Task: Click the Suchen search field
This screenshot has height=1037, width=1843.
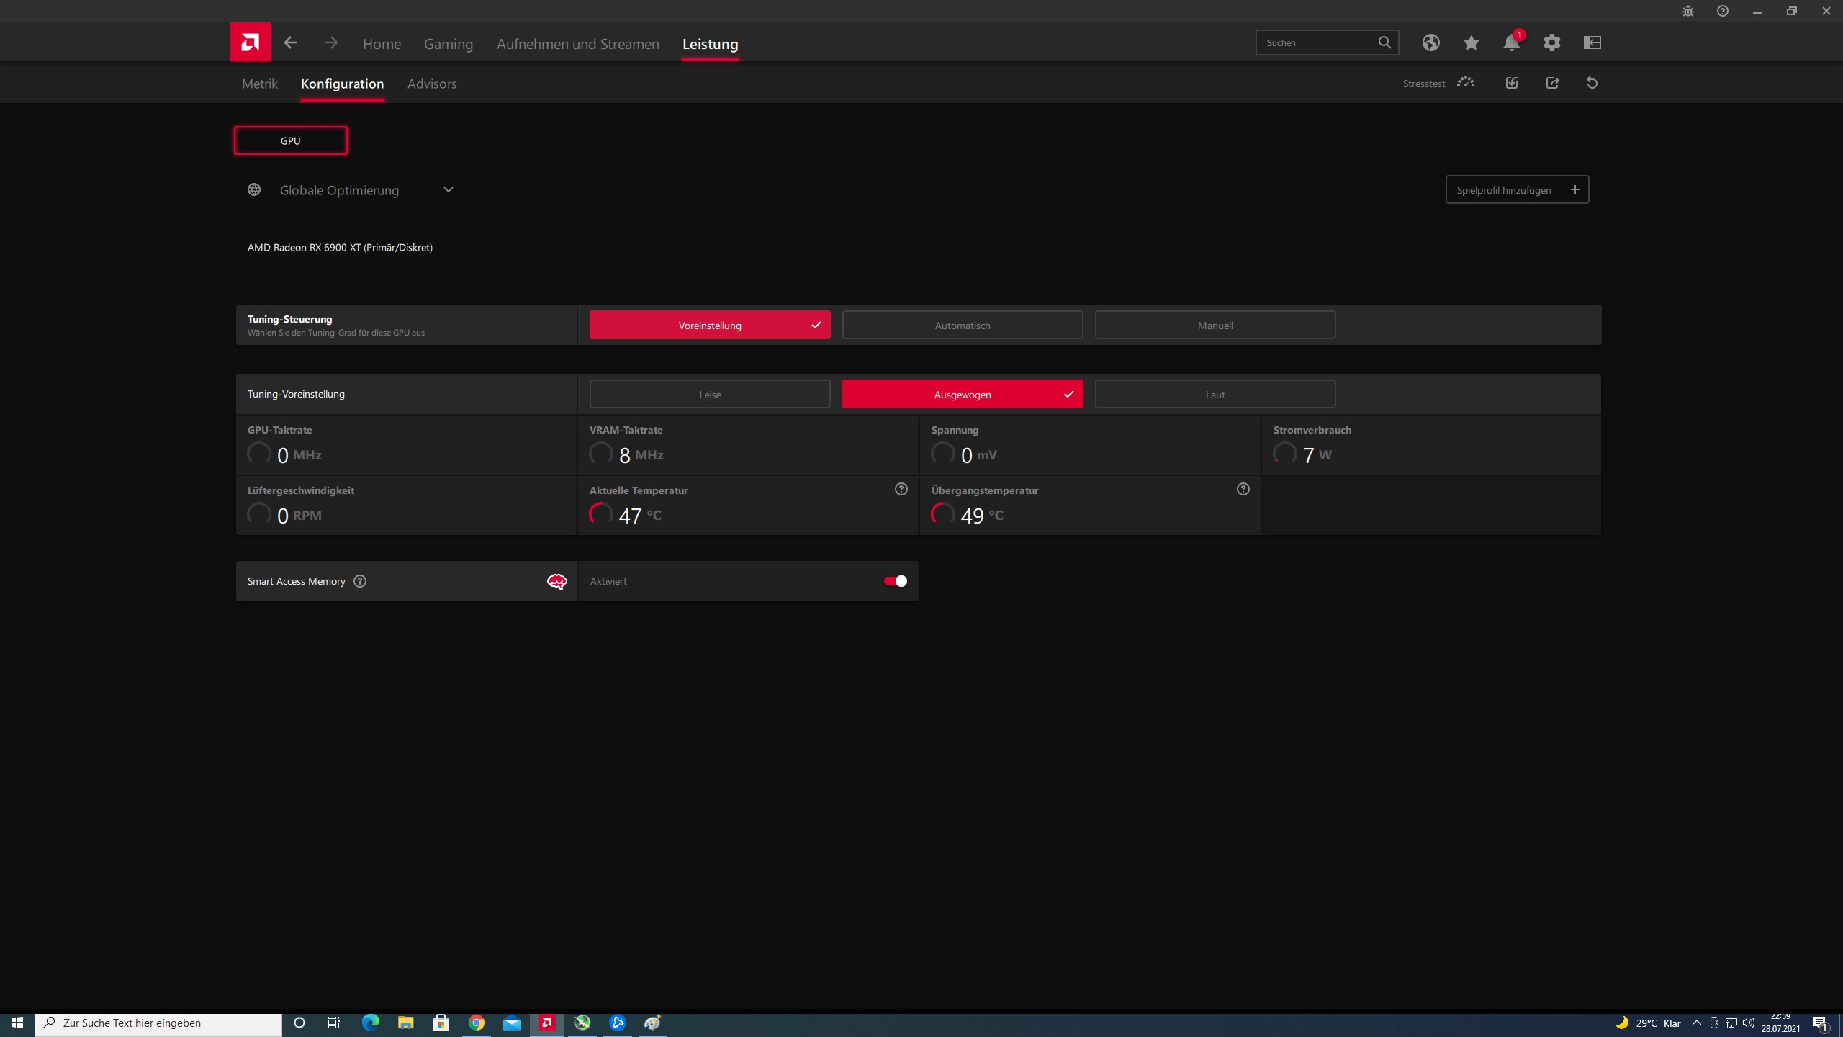Action: coord(1316,43)
